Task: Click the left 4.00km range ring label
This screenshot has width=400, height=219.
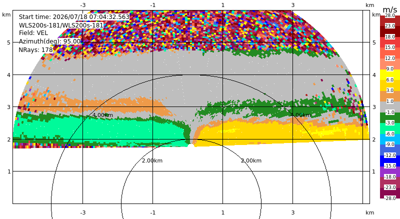Action: [x=102, y=115]
